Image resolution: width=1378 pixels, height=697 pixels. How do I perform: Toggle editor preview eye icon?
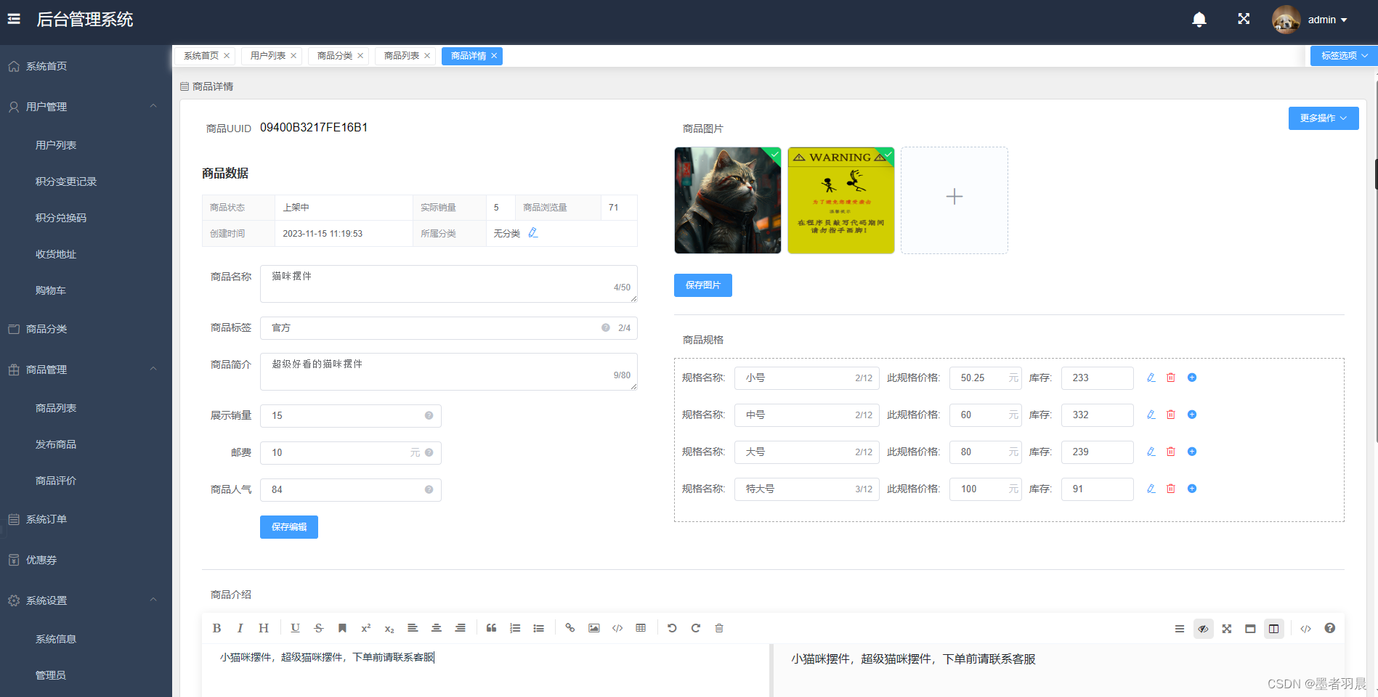click(1204, 629)
